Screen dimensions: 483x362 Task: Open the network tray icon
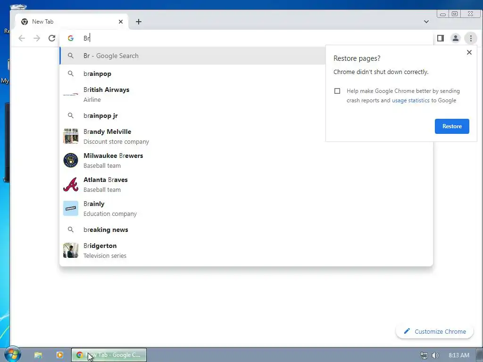424,355
